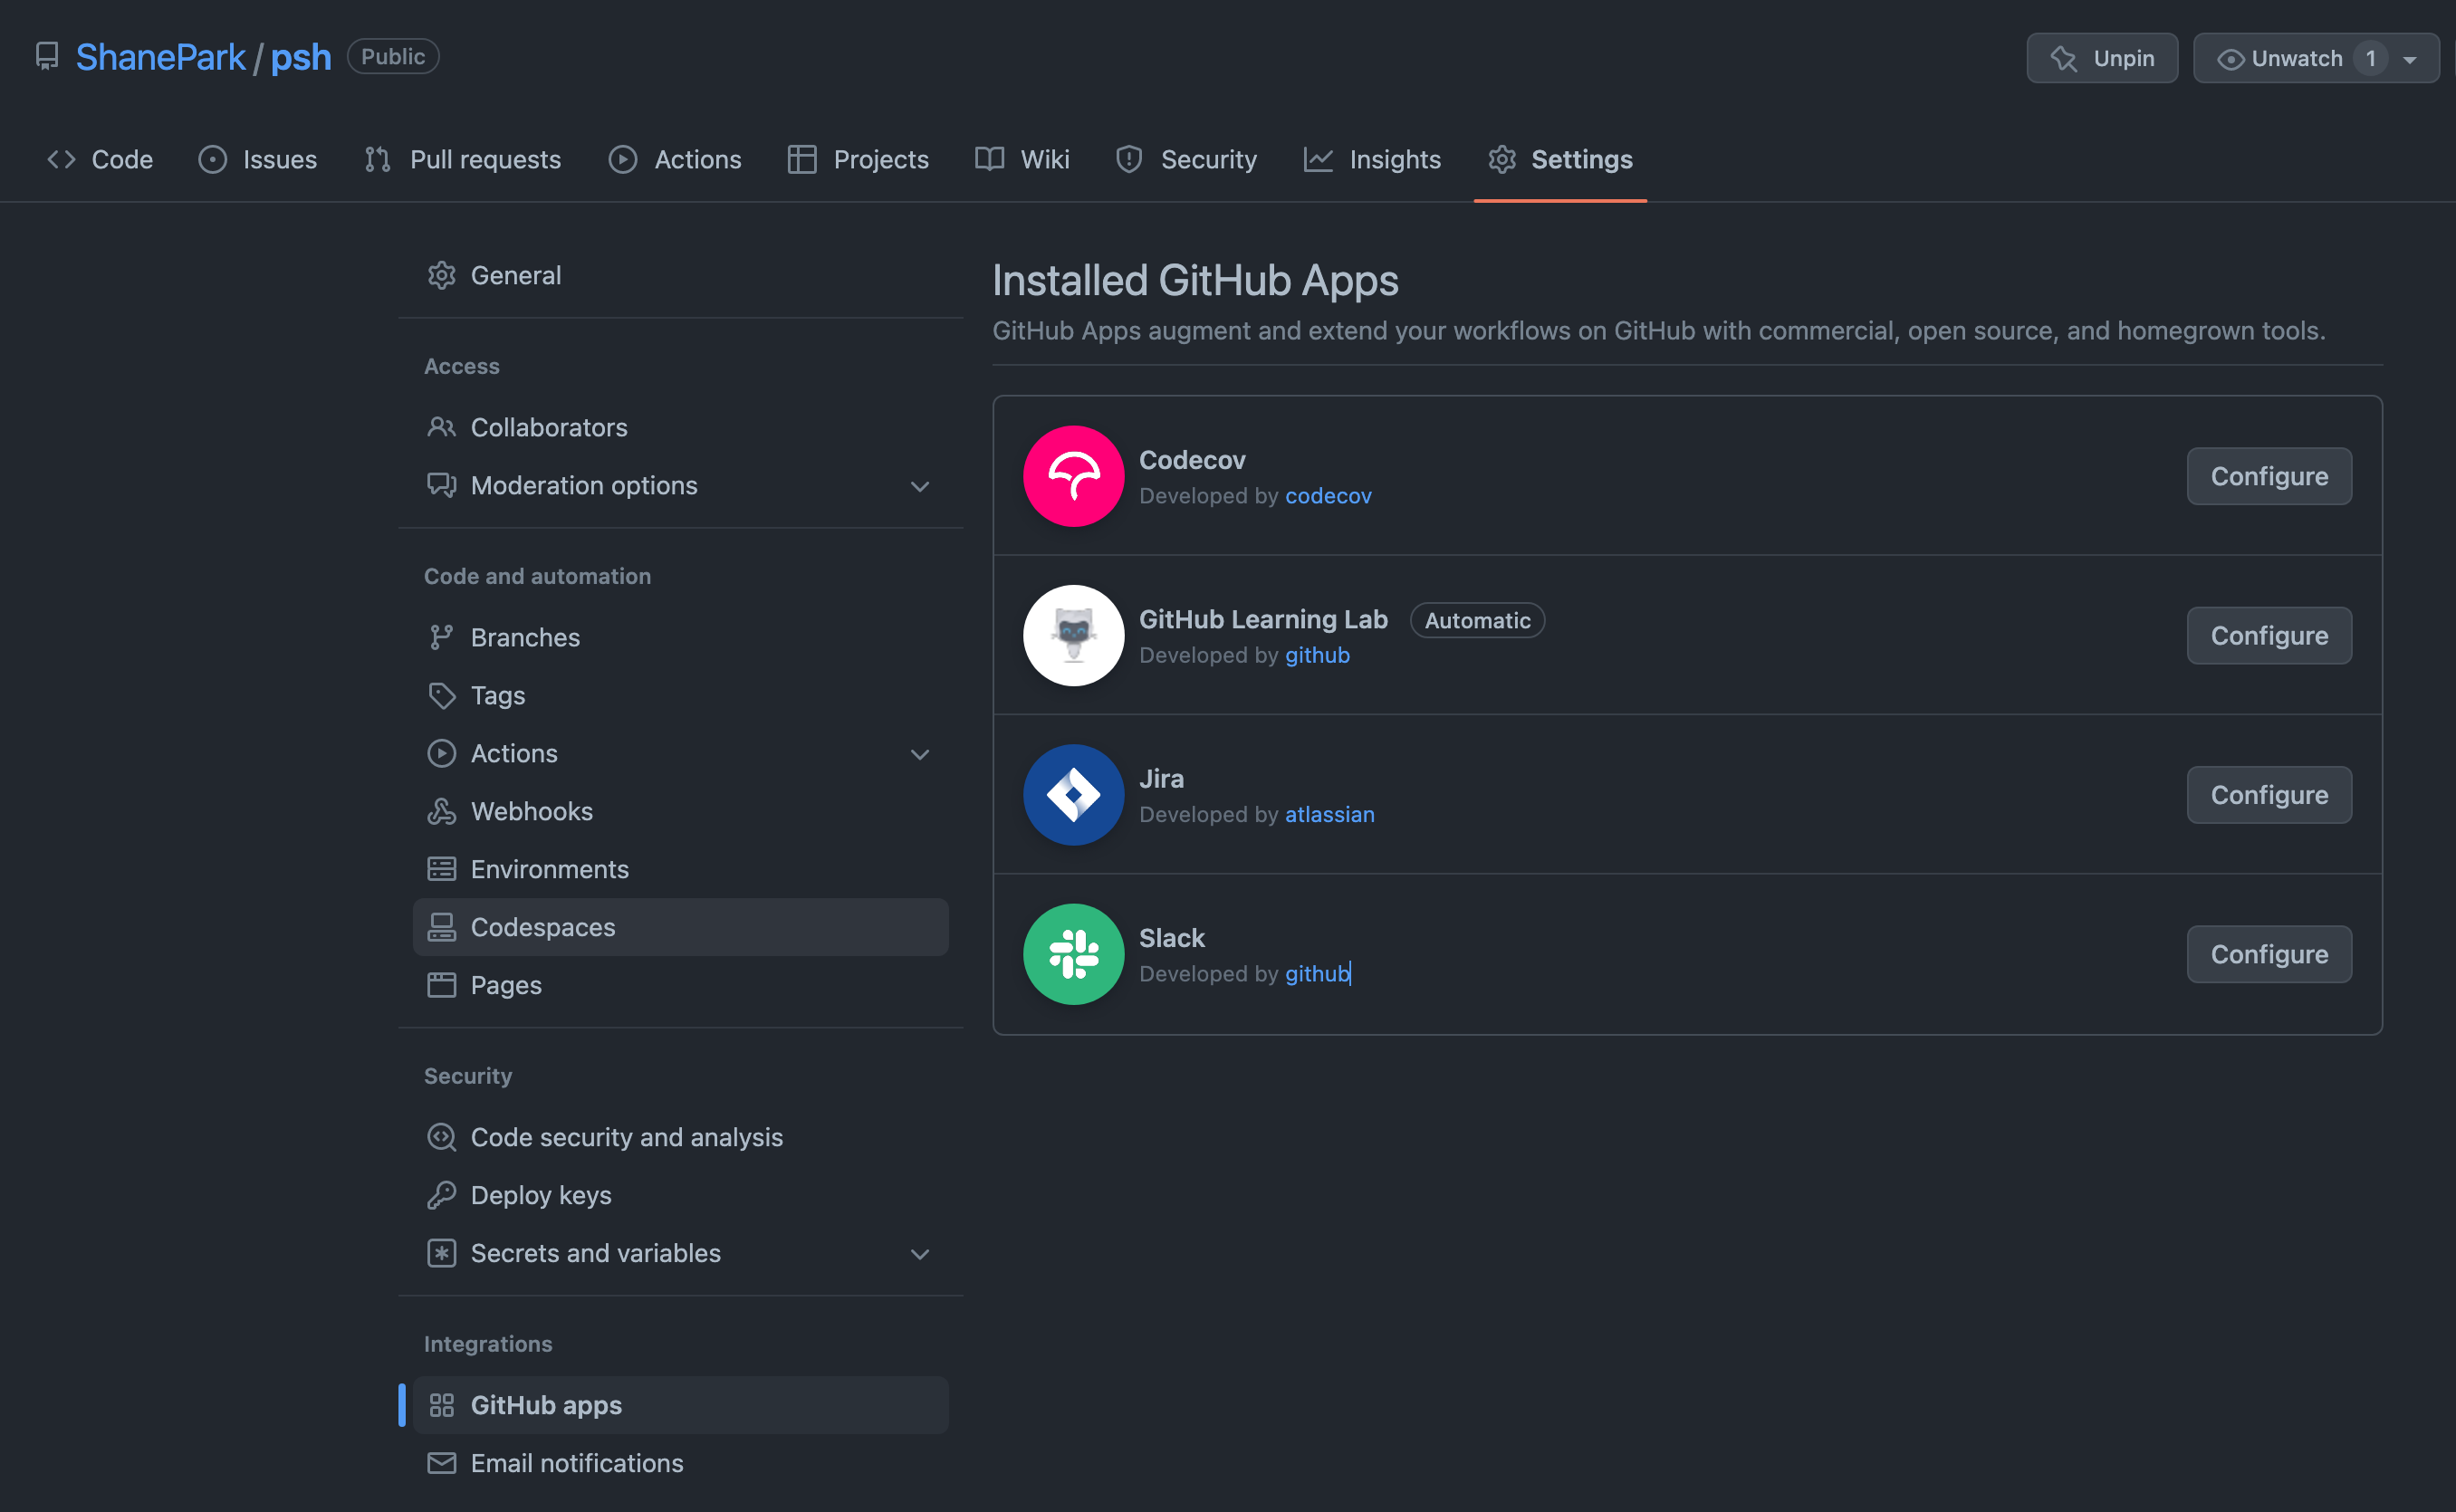Click the Slack app logo
The image size is (2456, 1512).
(x=1073, y=954)
